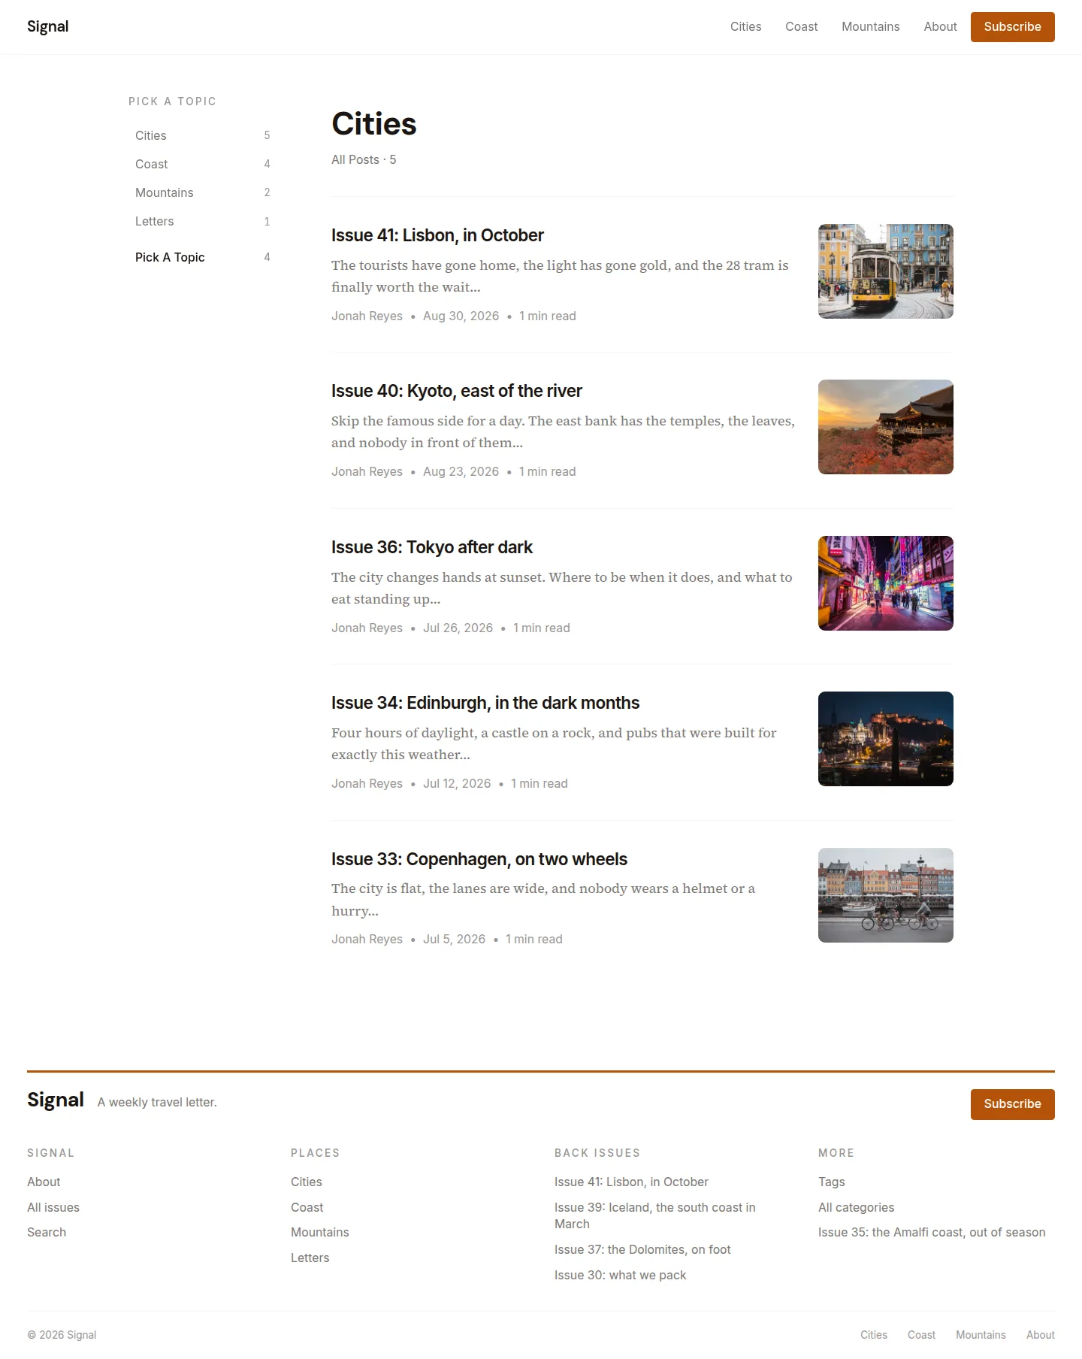Click the Aug 23, 2026 date
Image resolution: width=1082 pixels, height=1359 pixels.
(x=461, y=471)
